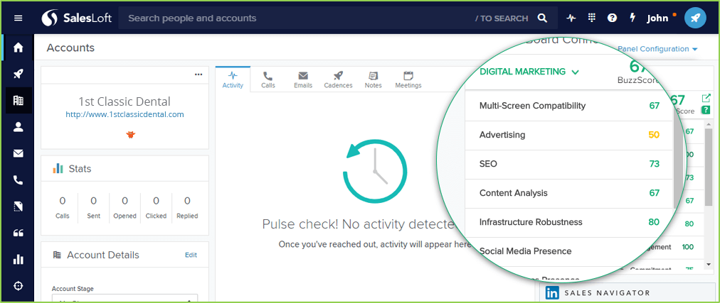Click the Opened stat count
This screenshot has height=303, width=720.
pyautogui.click(x=125, y=201)
